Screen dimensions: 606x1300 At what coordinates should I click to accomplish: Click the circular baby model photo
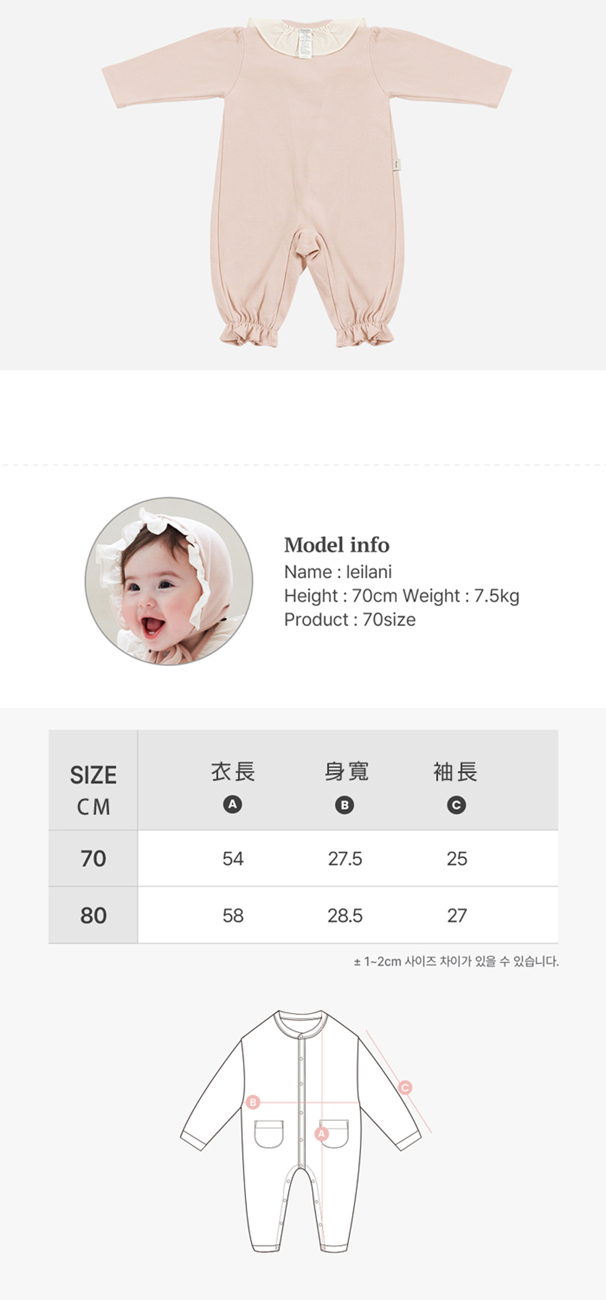pos(169,581)
